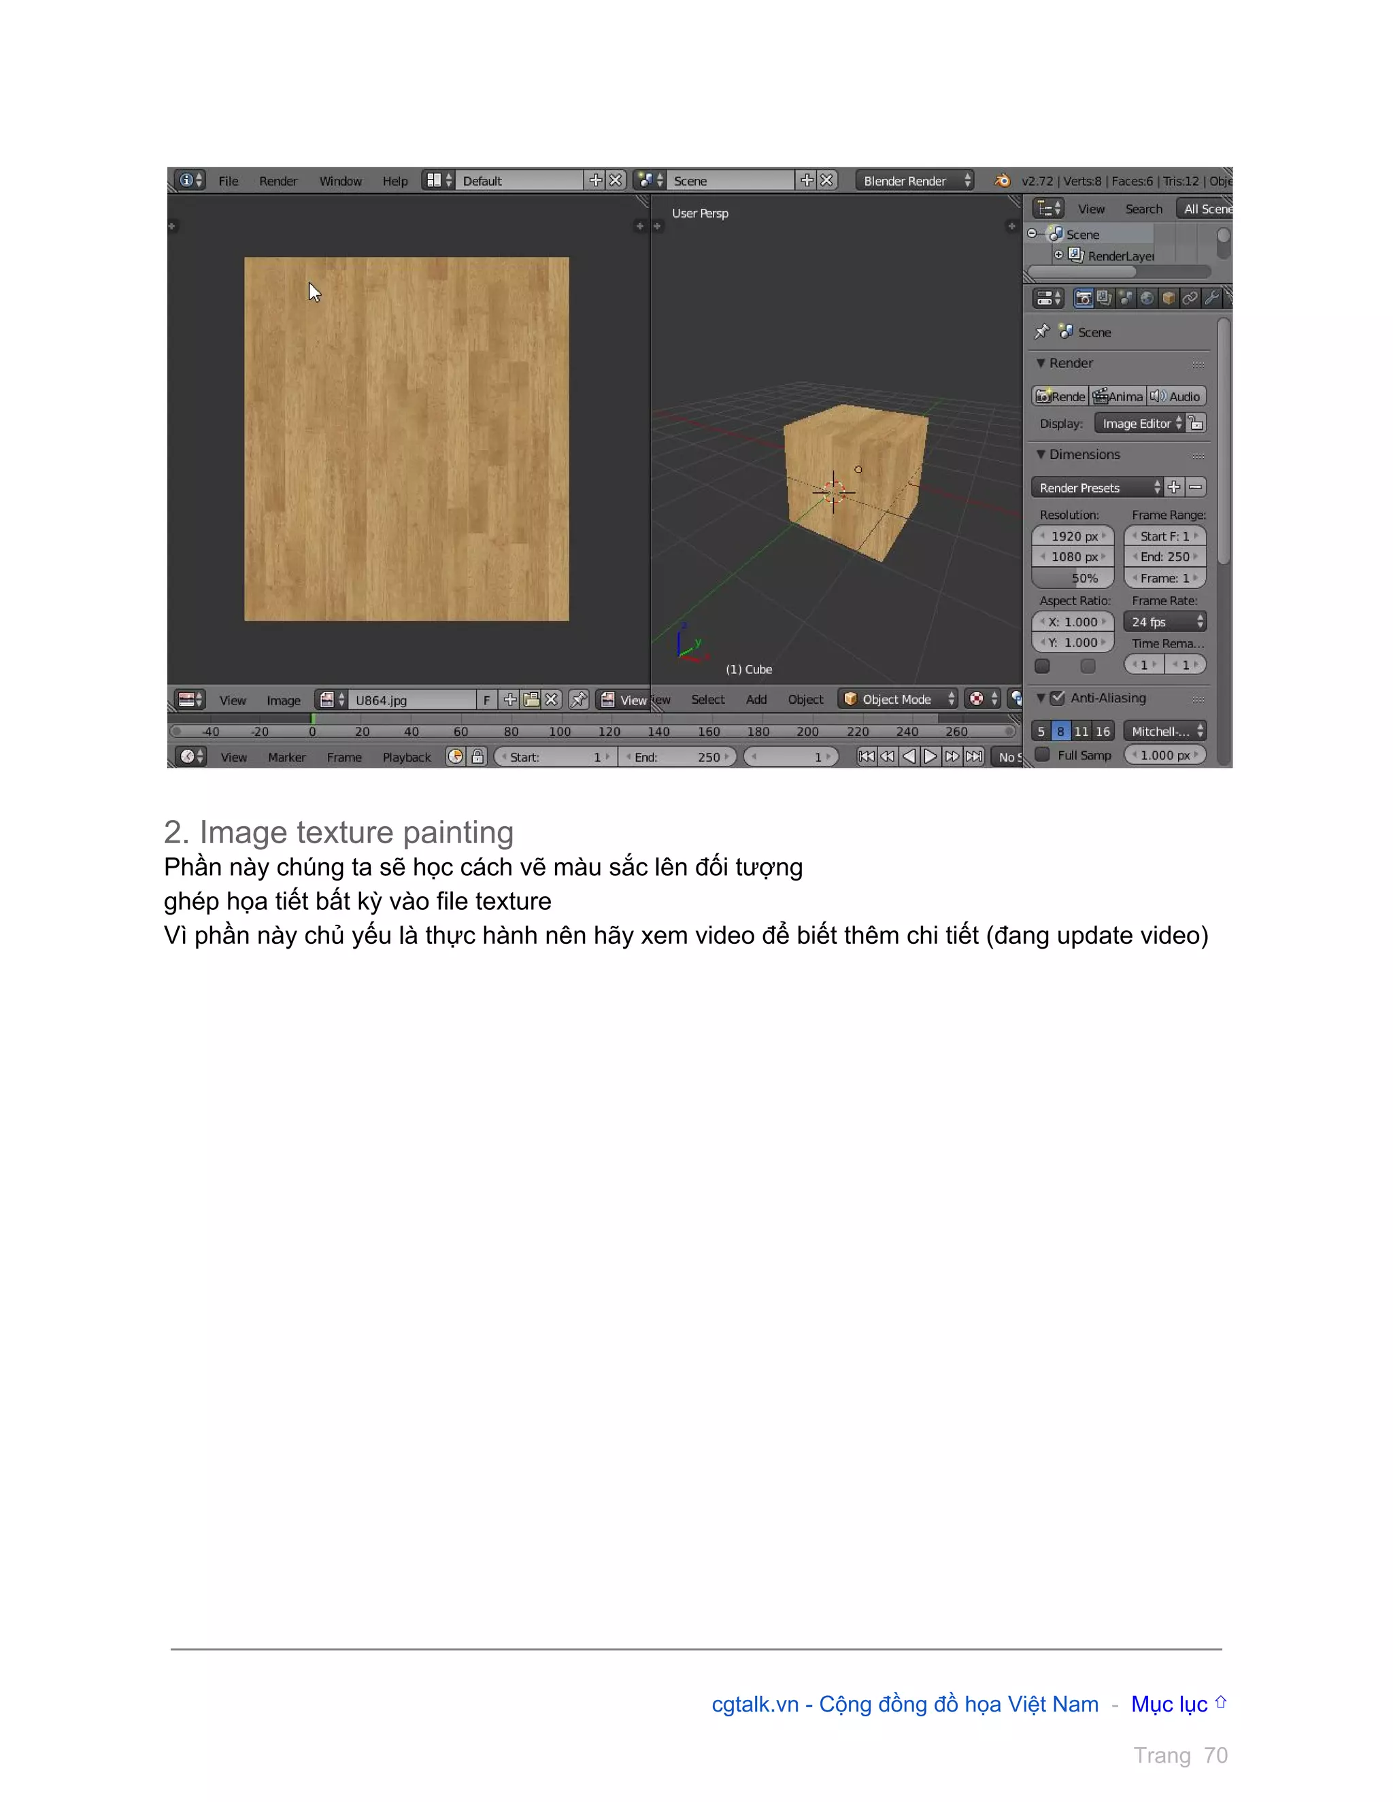Open the Render menu in top bar
Viewport: 1393px width, 1802px height.
click(278, 181)
